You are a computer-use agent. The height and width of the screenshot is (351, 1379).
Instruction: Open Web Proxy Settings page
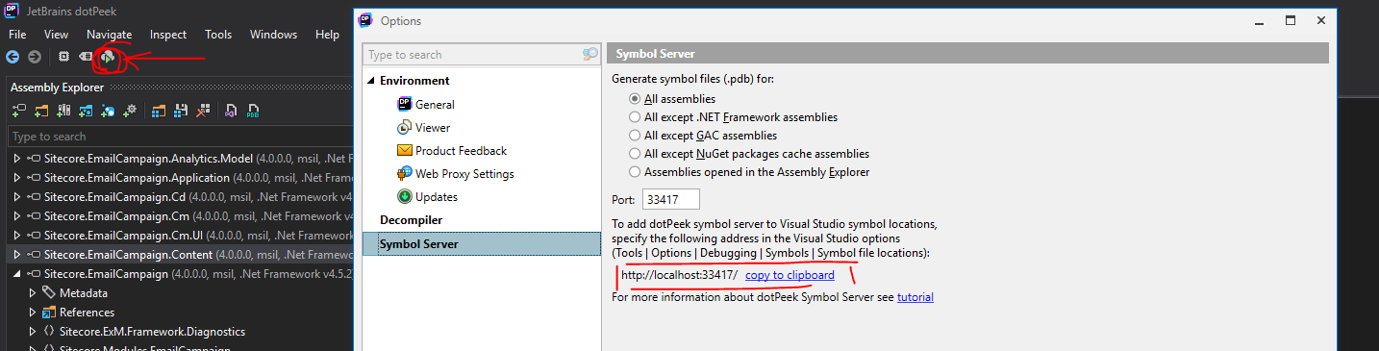(455, 173)
